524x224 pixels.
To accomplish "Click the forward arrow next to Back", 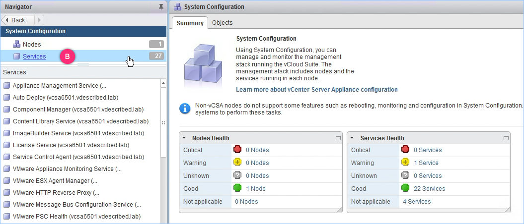I will coord(39,20).
